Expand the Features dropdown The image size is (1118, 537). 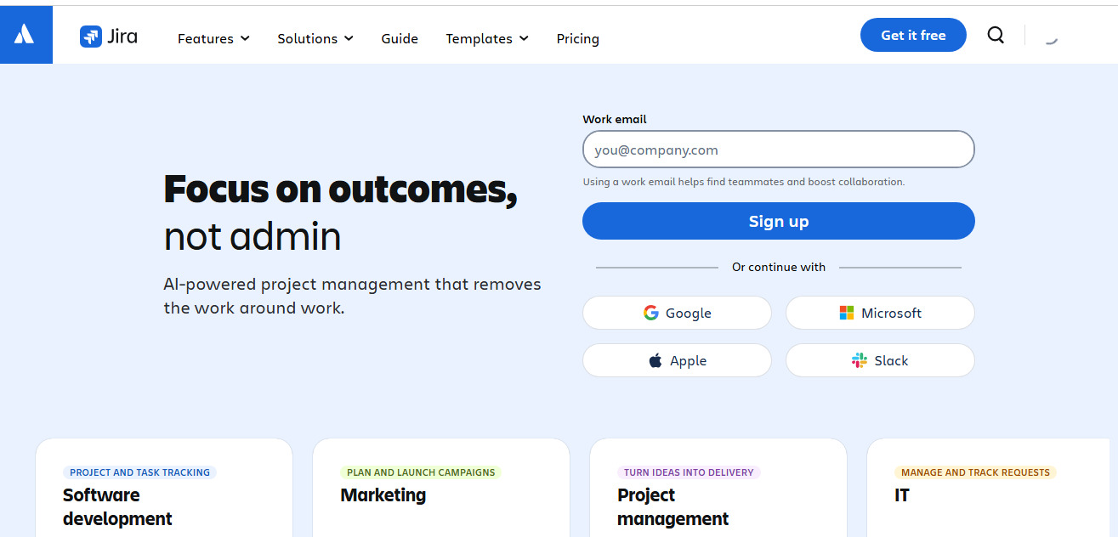click(213, 38)
